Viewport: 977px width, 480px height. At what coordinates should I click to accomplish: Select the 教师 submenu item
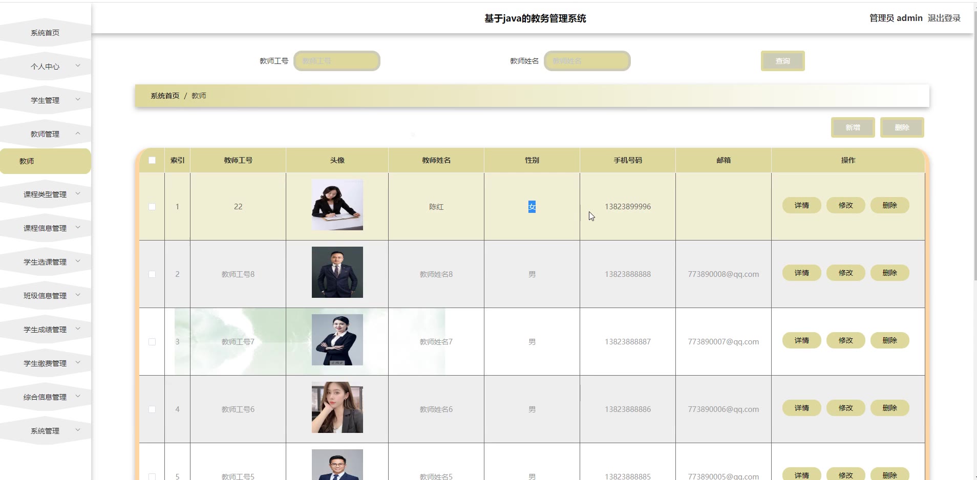45,161
